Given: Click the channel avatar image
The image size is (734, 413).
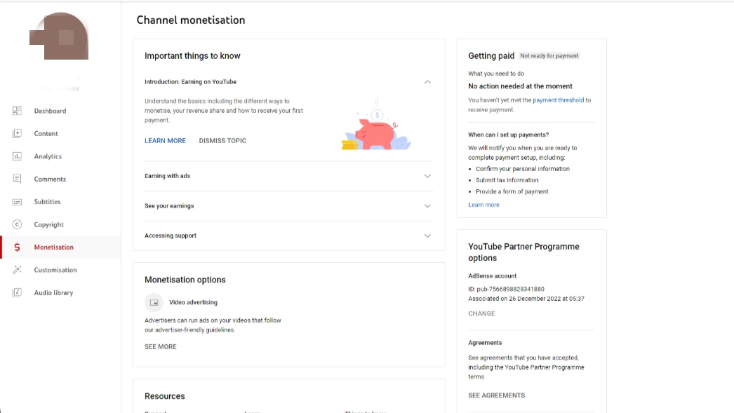Looking at the screenshot, I should [59, 36].
